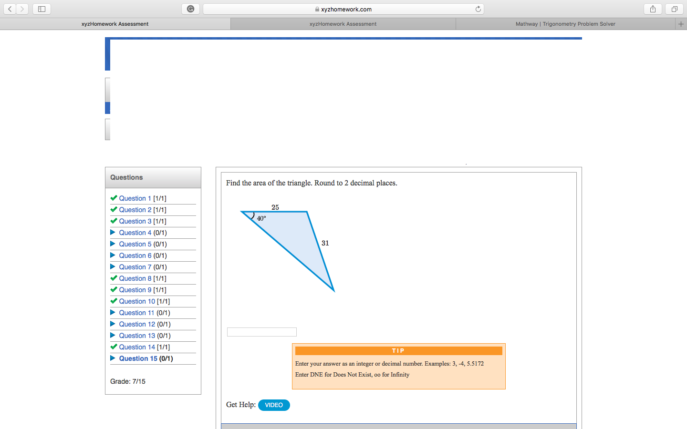This screenshot has height=429, width=687.
Task: Open a new tab with the plus button
Action: click(681, 23)
